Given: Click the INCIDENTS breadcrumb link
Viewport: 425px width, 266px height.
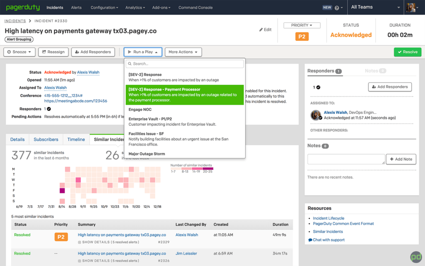Looking at the screenshot, I should pyautogui.click(x=15, y=21).
